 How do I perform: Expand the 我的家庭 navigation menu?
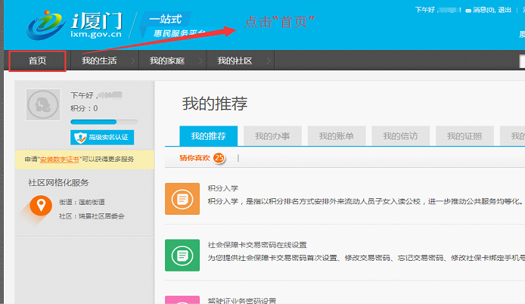coord(166,60)
